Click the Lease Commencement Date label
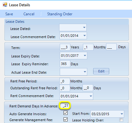Viewport: 132px width, 123px height. (x=33, y=37)
